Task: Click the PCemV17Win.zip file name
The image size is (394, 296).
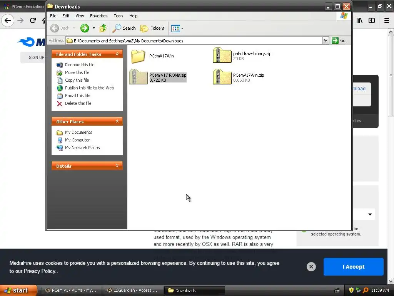Action: (249, 75)
